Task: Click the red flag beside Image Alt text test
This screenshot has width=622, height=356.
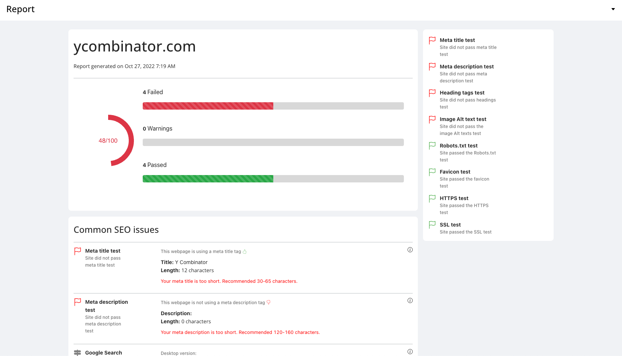Action: [x=432, y=120]
